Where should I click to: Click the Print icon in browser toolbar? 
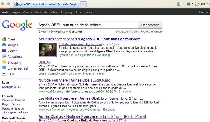188,4
